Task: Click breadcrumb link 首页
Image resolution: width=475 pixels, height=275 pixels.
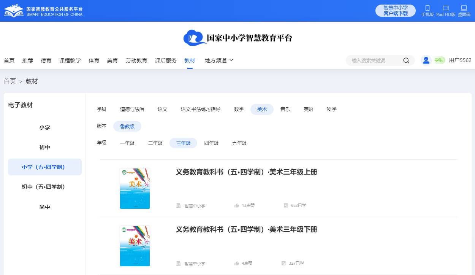Action: click(x=10, y=81)
